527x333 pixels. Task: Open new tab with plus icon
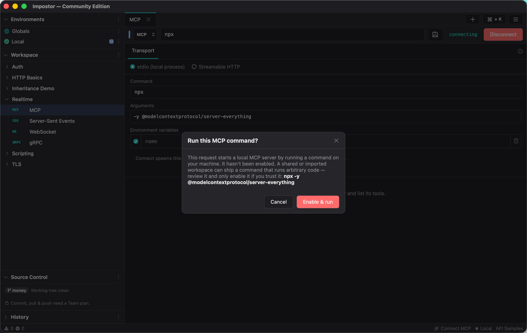pyautogui.click(x=473, y=19)
